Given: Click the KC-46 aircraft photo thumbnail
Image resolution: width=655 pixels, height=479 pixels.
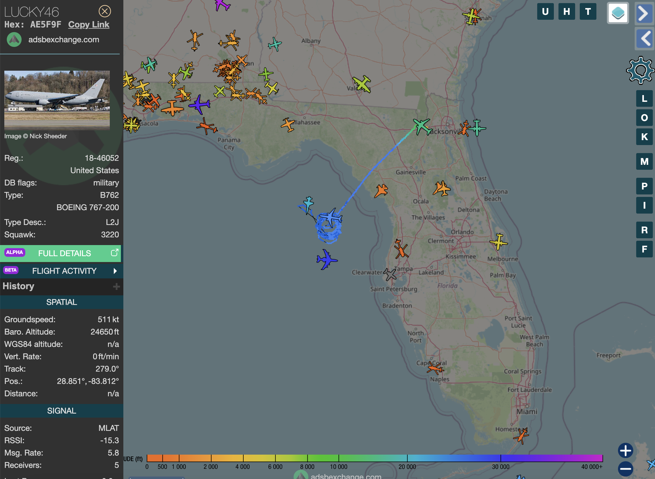Looking at the screenshot, I should (57, 100).
